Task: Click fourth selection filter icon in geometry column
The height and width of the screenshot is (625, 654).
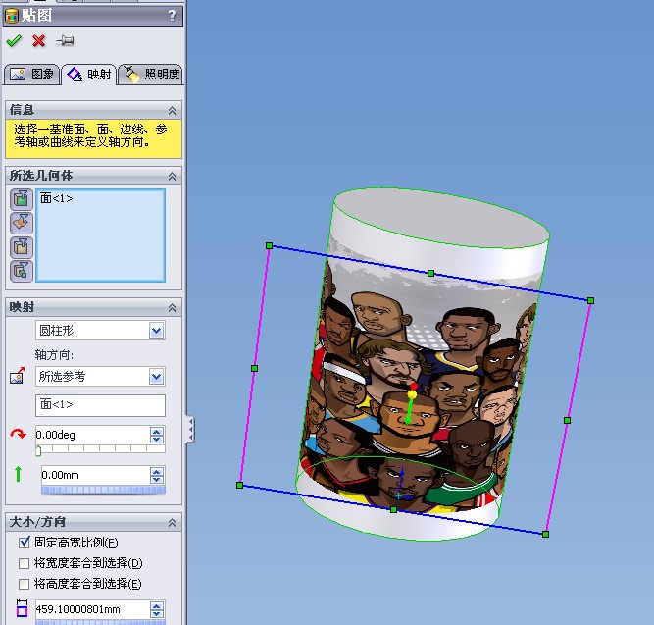Action: pyautogui.click(x=22, y=271)
